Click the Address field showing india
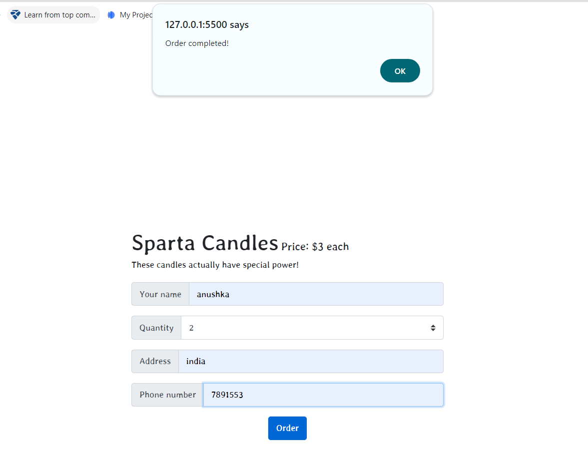 pyautogui.click(x=310, y=361)
